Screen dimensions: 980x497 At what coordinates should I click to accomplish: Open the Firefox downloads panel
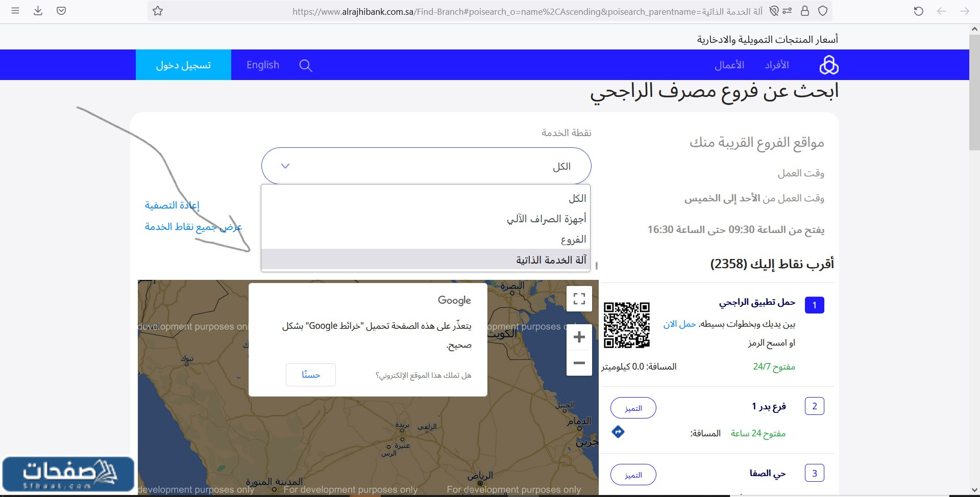point(38,10)
